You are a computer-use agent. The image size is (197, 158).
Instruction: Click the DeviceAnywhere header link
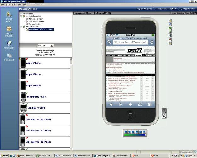(188, 9)
